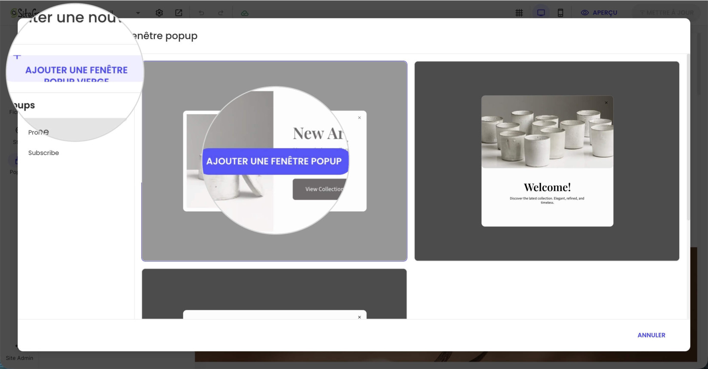Switch to desktop view icon
This screenshot has height=369, width=708.
(x=541, y=13)
